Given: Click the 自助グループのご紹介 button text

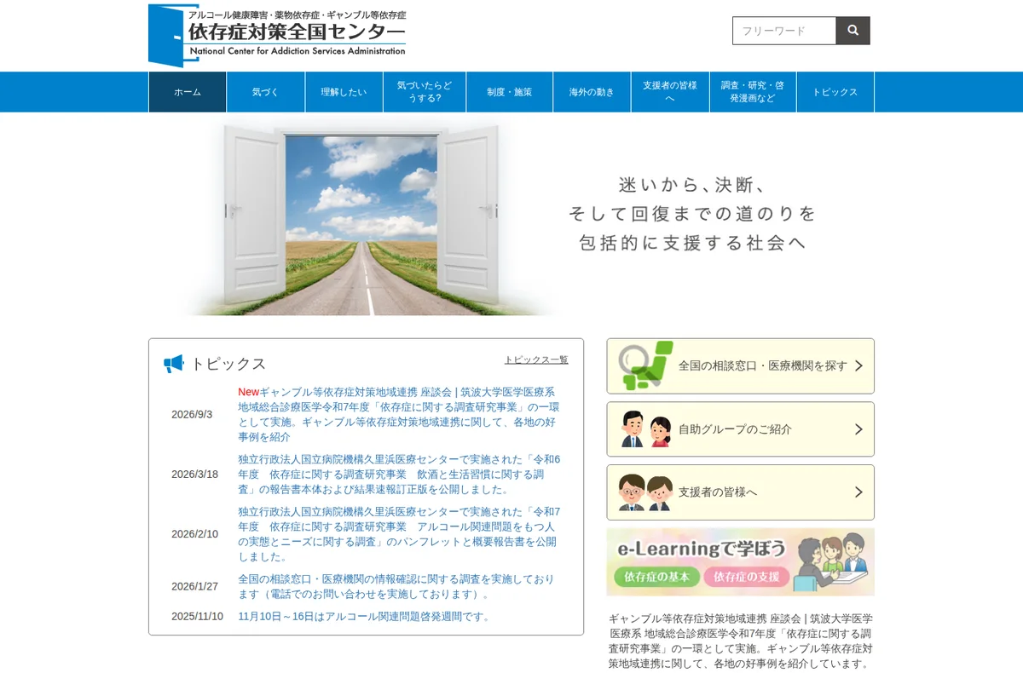Looking at the screenshot, I should click(x=735, y=429).
